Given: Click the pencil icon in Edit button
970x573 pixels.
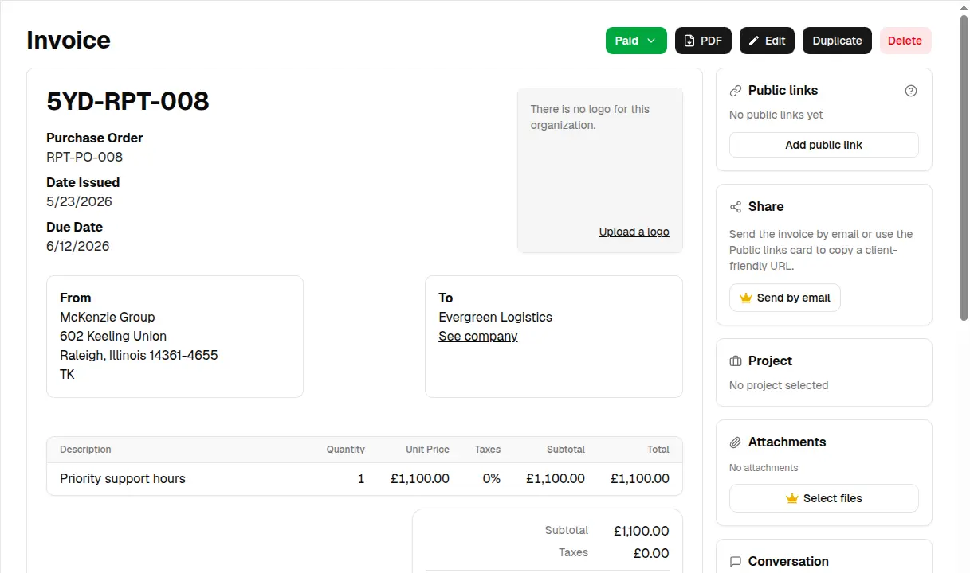Looking at the screenshot, I should click(754, 41).
